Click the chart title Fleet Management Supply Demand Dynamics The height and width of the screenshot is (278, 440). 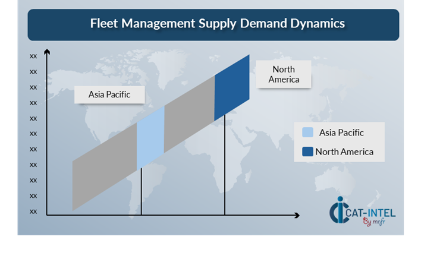point(217,24)
